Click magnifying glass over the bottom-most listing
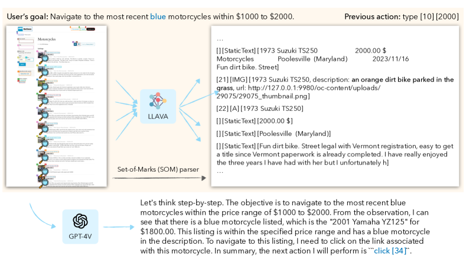Screen dimensions: 466x262 pos(44,184)
